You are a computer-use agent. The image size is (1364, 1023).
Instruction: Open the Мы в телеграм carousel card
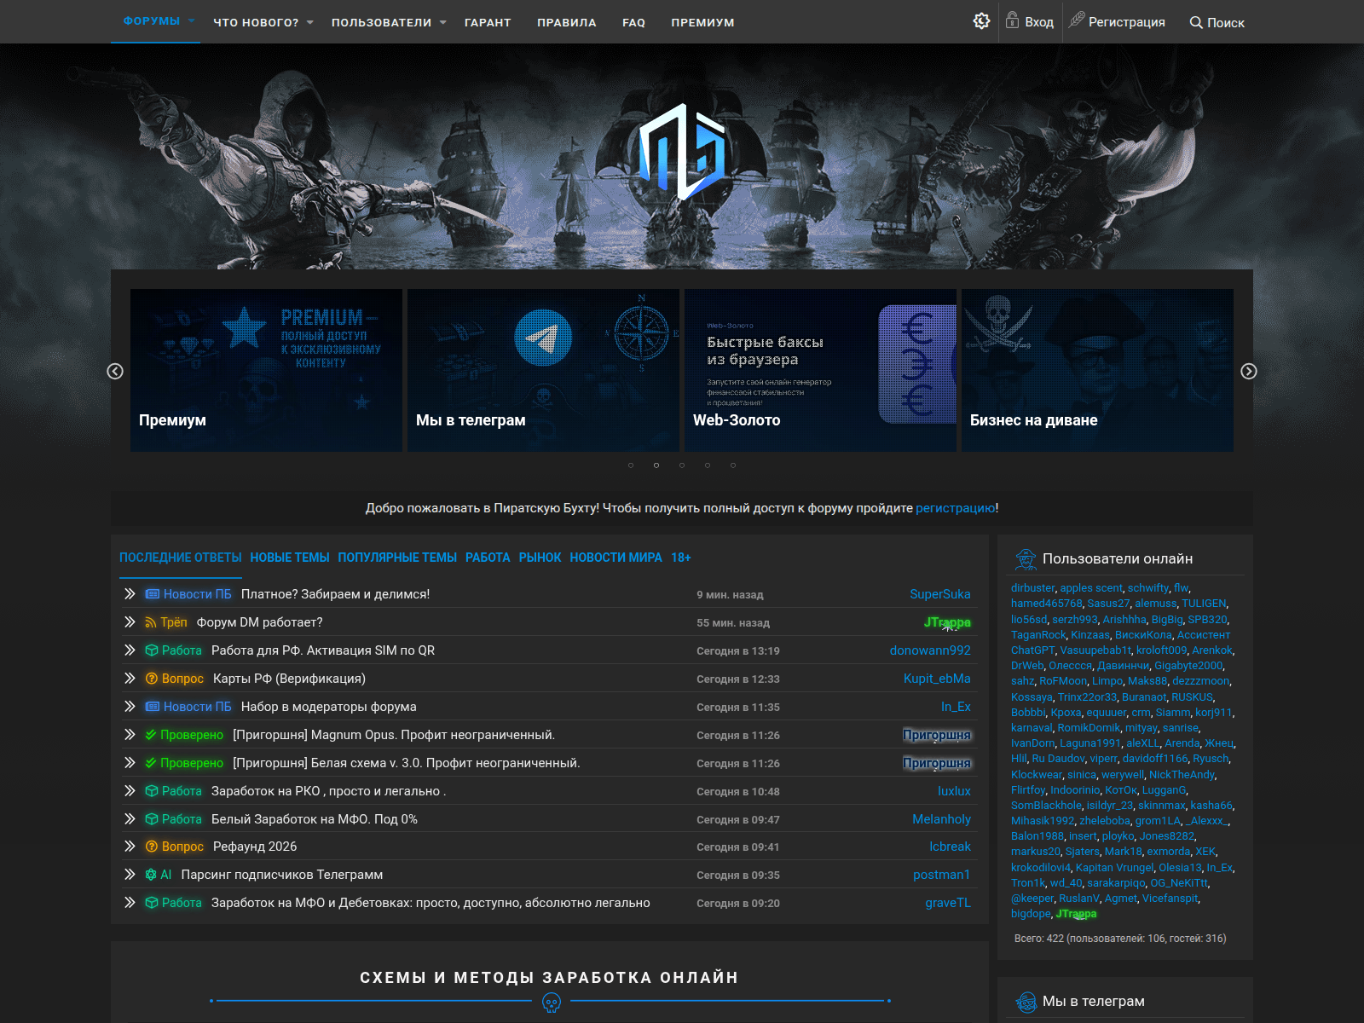(x=543, y=370)
